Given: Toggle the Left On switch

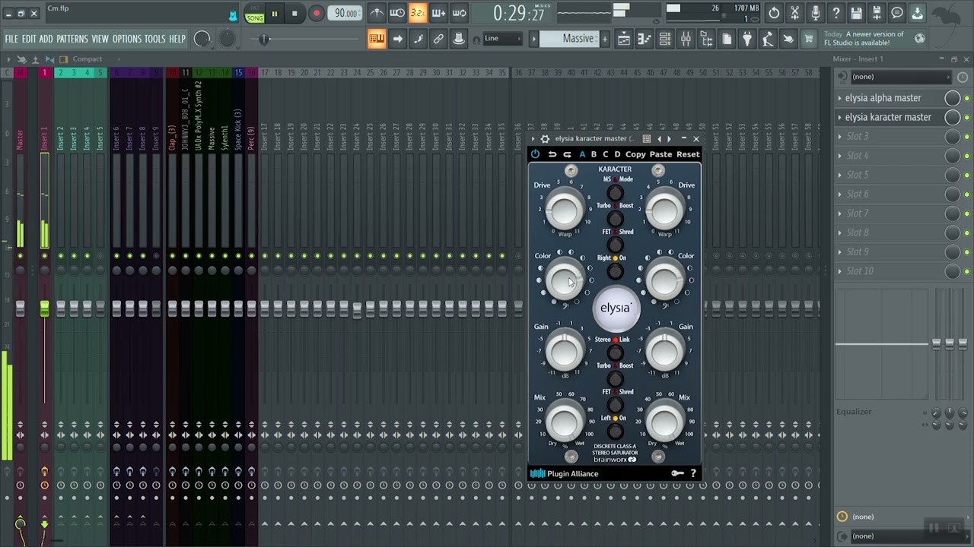Looking at the screenshot, I should point(615,432).
